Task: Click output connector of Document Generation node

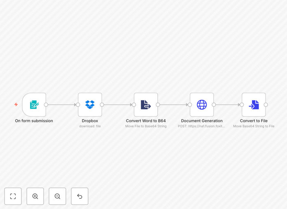Action: pyautogui.click(x=214, y=105)
